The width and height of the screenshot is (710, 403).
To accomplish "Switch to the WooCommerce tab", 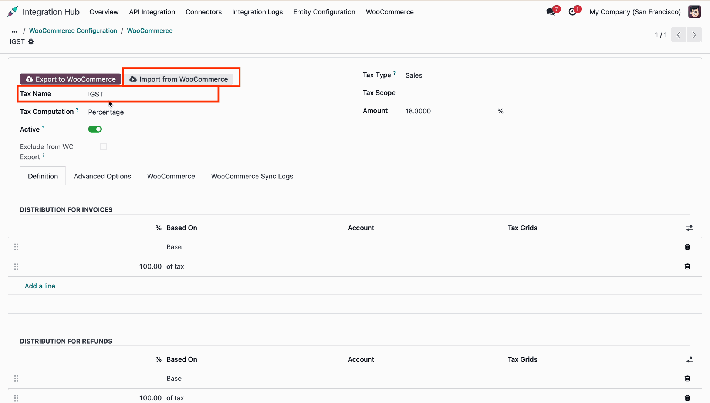I will pyautogui.click(x=171, y=176).
